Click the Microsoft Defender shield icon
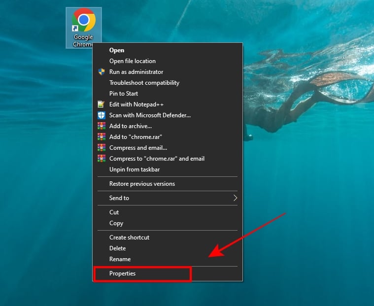This screenshot has height=306, width=374. [102, 115]
